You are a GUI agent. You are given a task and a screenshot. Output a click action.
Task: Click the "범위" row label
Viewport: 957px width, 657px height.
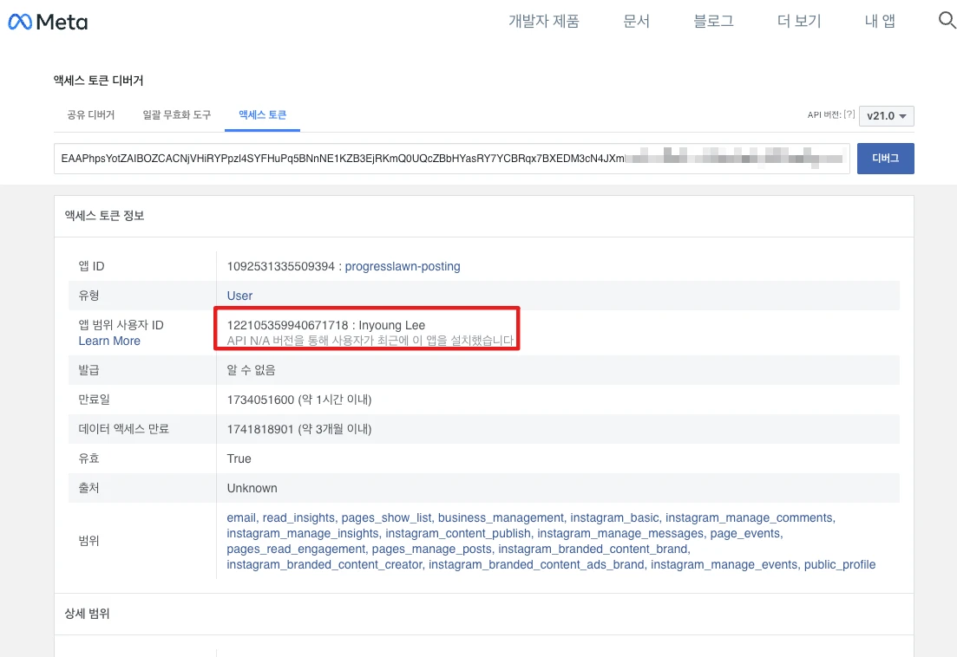(88, 541)
